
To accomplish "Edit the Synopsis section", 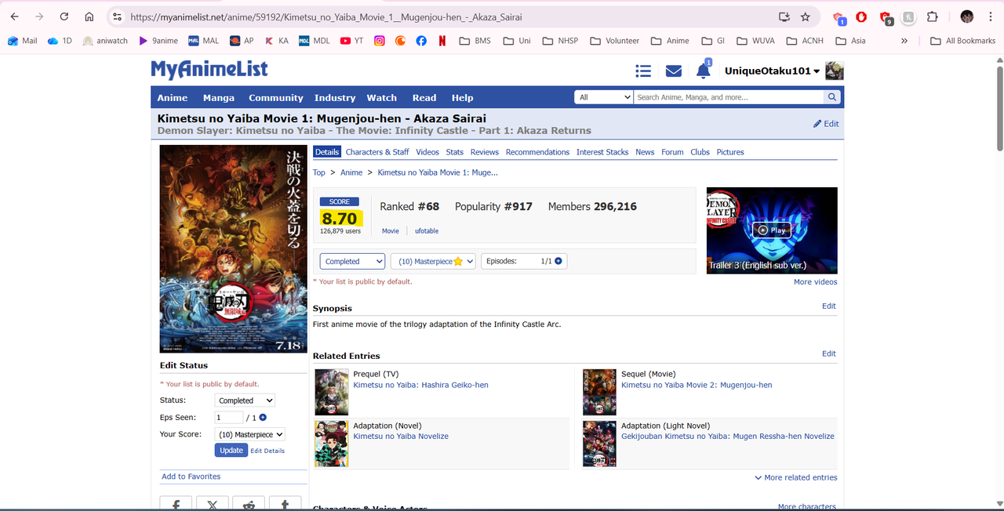I will (x=829, y=306).
